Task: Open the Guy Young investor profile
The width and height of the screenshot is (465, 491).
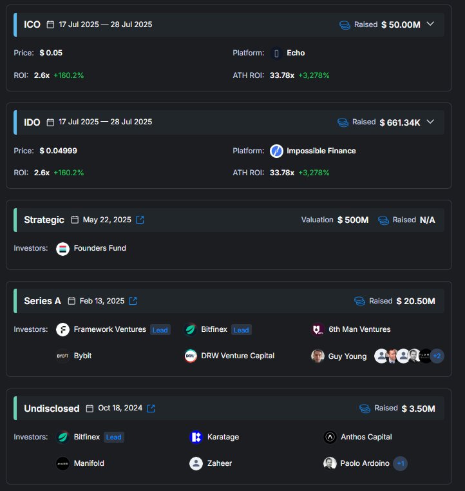Action: tap(347, 356)
